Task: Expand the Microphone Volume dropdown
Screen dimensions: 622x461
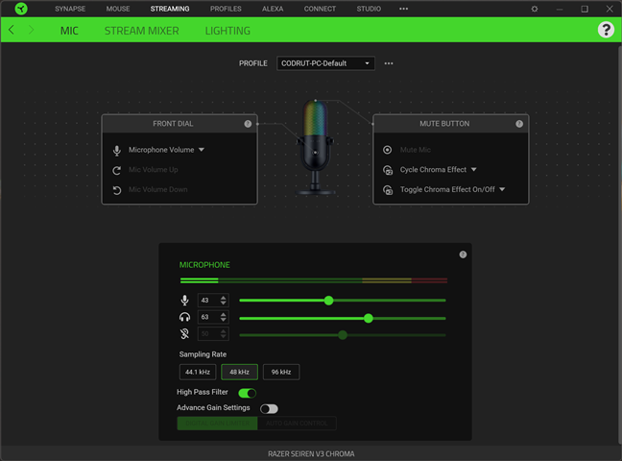Action: point(202,150)
